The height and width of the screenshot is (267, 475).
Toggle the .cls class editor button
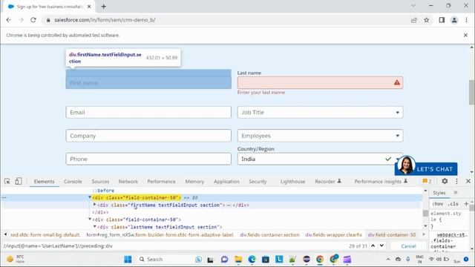[453, 204]
